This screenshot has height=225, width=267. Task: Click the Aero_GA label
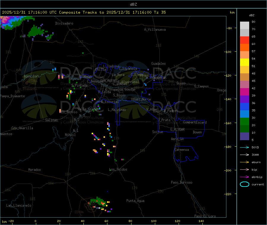pos(177,139)
